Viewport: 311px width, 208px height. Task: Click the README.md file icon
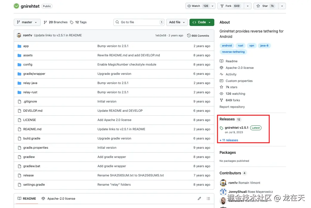19,129
